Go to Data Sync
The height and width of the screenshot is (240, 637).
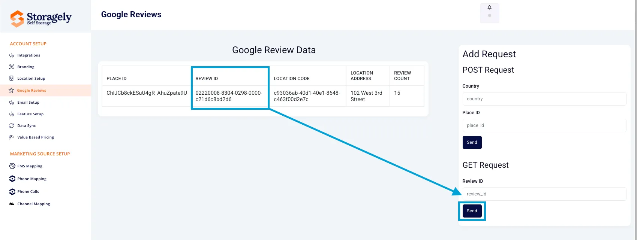pos(27,126)
